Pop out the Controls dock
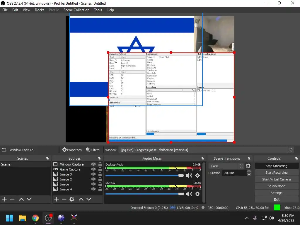The height and width of the screenshot is (225, 300). [x=296, y=158]
